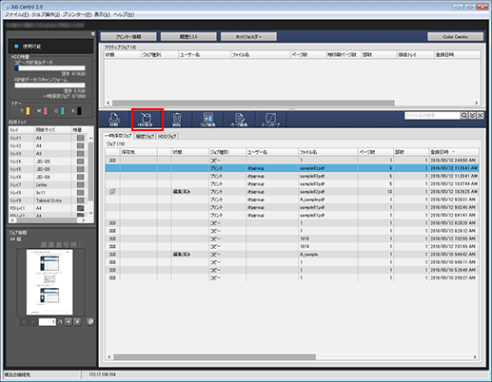Click the HDD save icon highlighted in red
This screenshot has width=492, height=382.
pyautogui.click(x=146, y=120)
